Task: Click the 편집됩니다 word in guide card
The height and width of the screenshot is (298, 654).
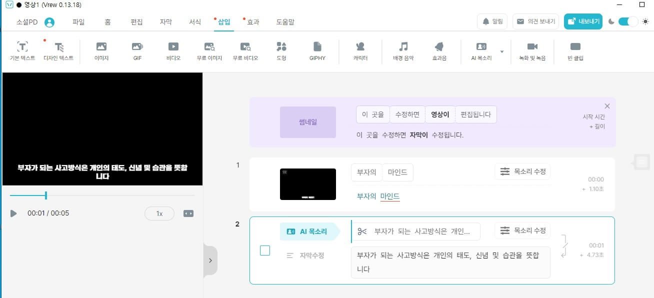Action: point(475,114)
